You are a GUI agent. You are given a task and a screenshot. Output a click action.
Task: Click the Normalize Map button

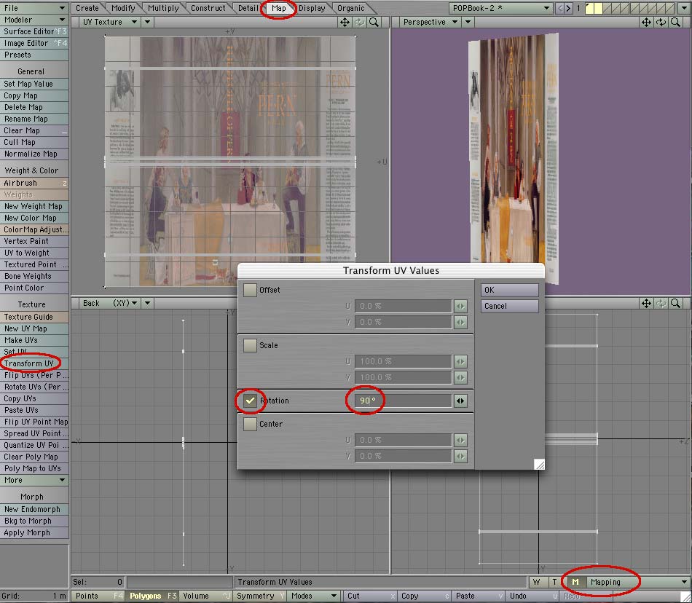tap(34, 154)
